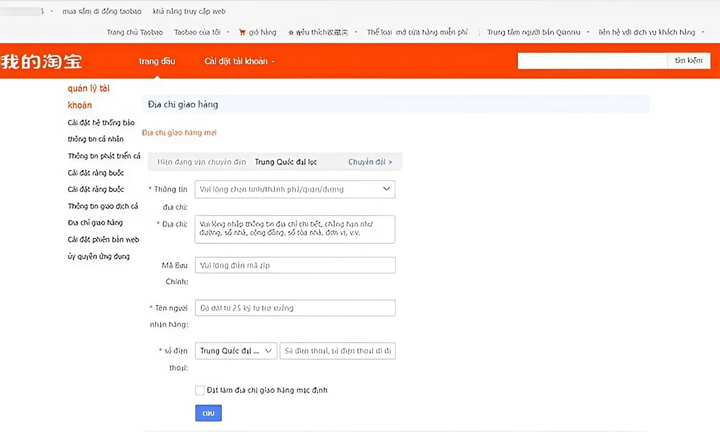Expand the 'Taobao của tôi' dropdown

coord(202,32)
